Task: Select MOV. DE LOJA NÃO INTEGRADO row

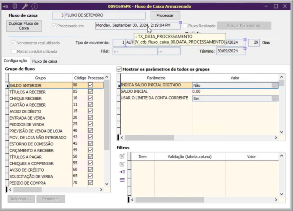Action: (56, 137)
